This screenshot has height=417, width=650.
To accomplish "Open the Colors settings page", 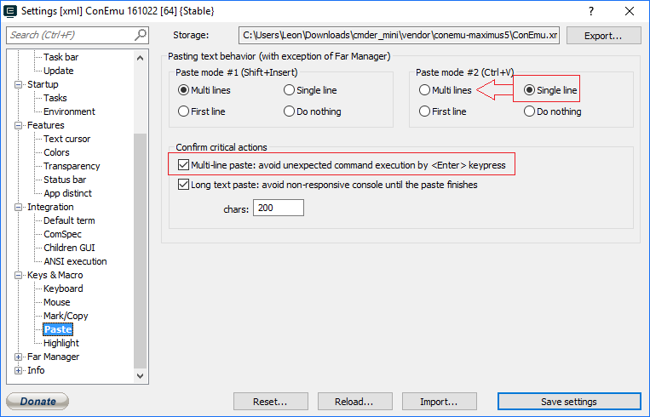I will click(x=56, y=153).
